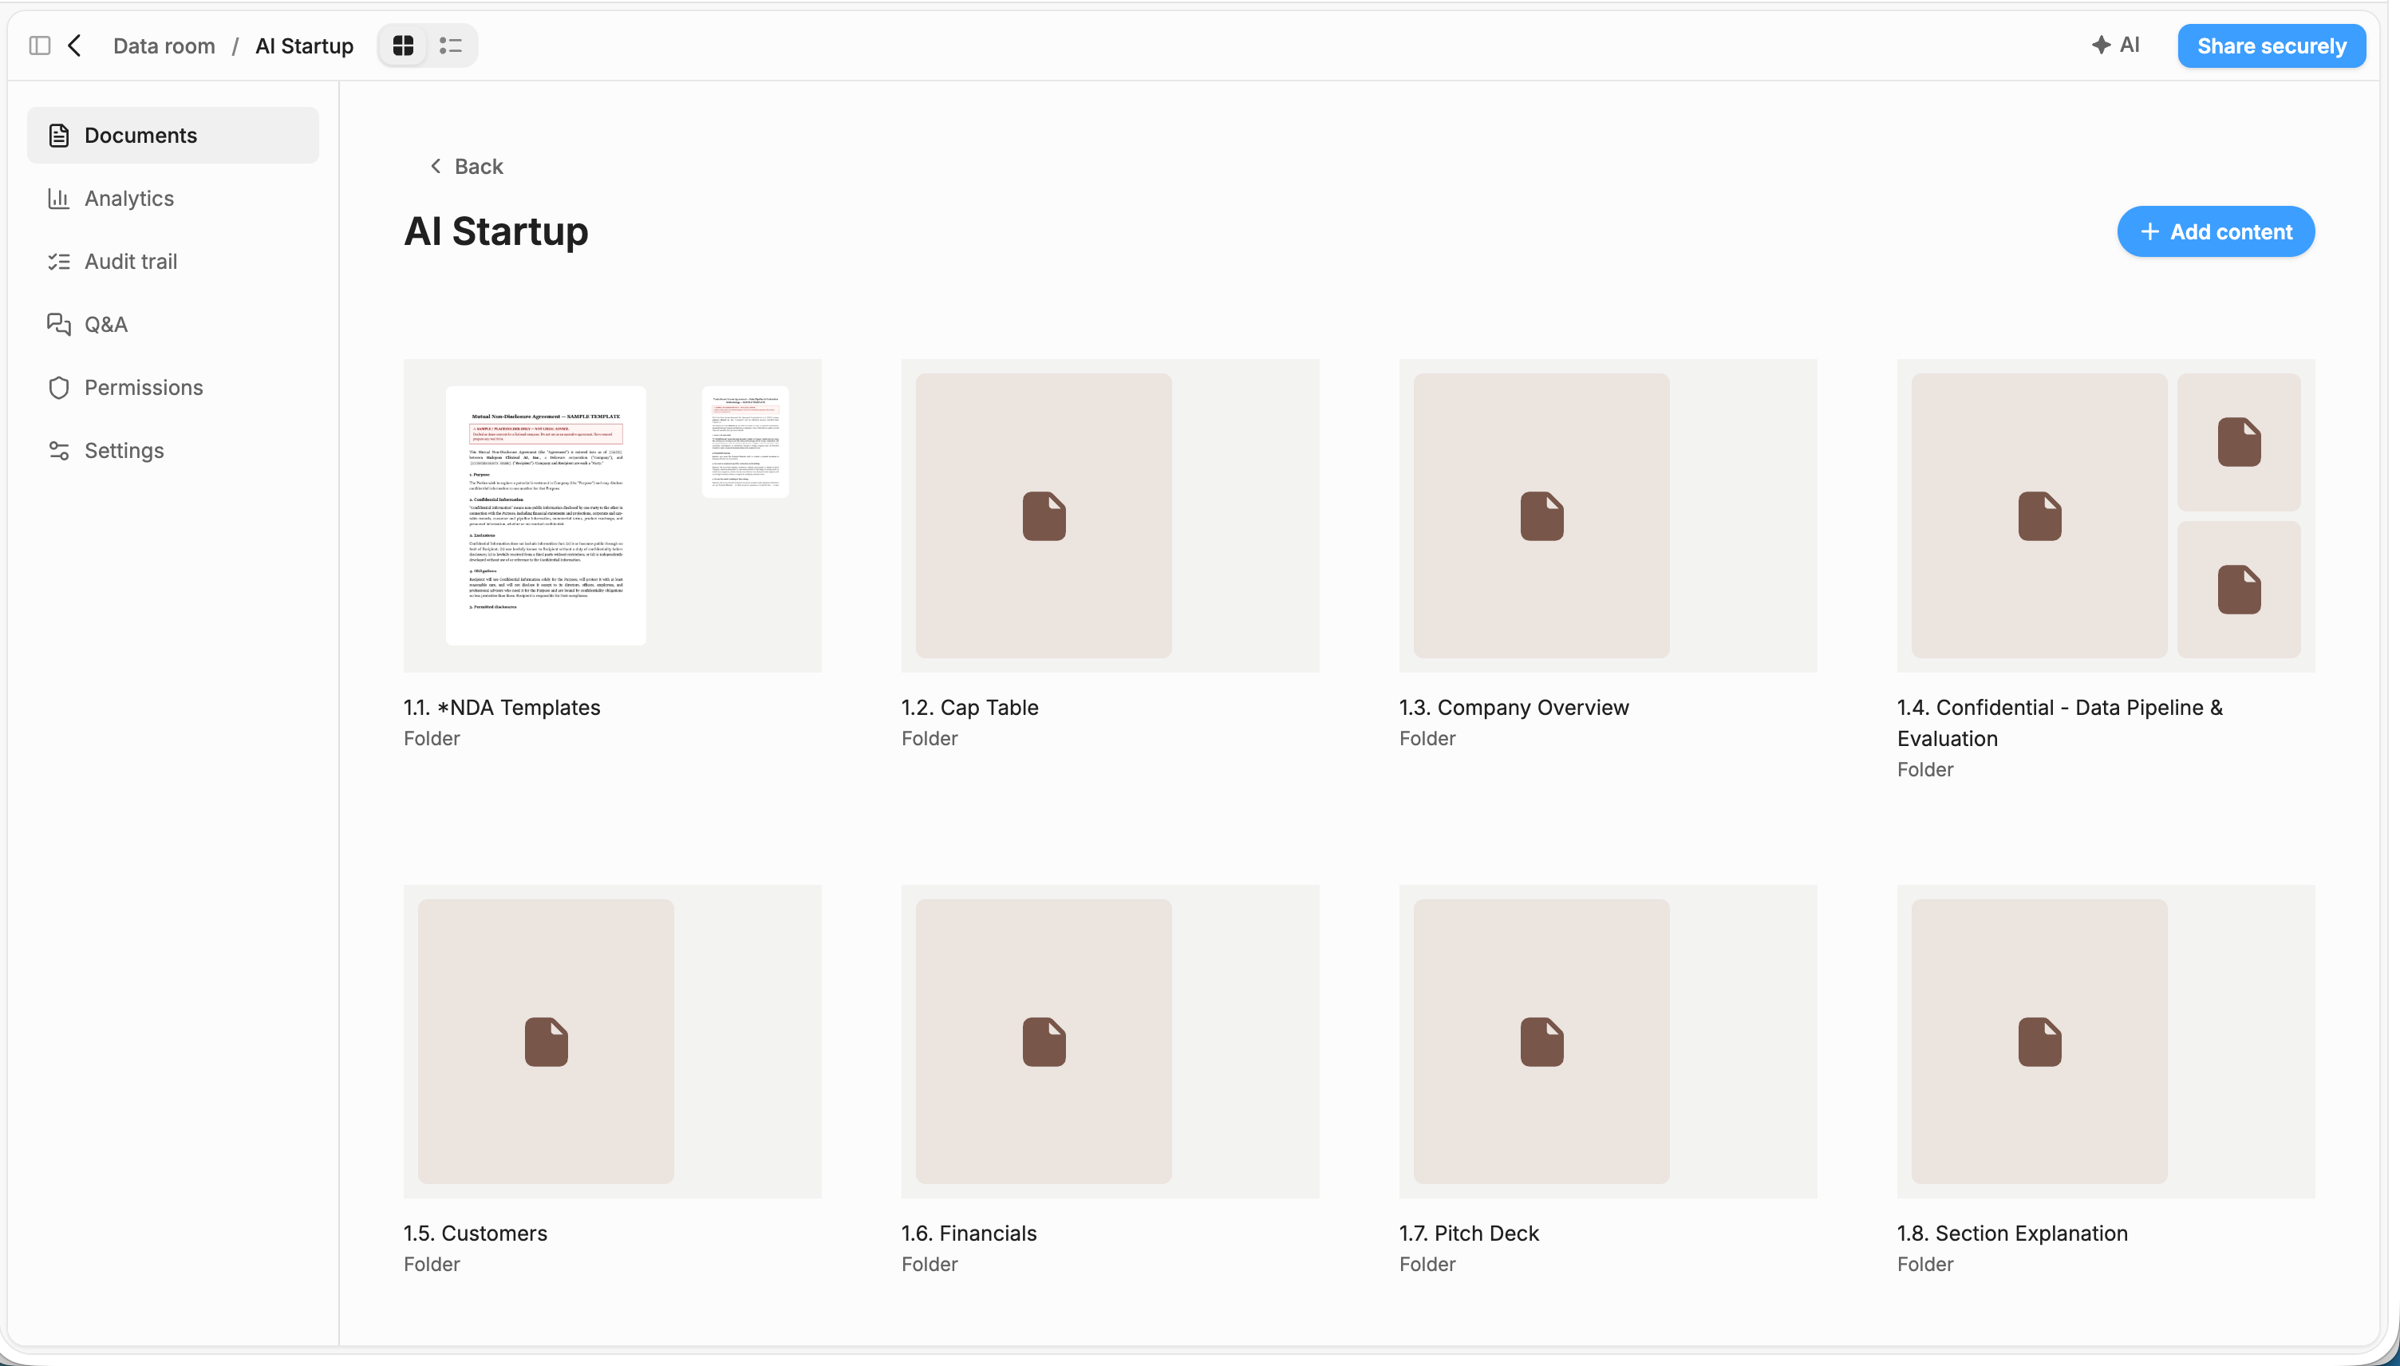Click the Q&A chat bubbles icon
Screen dimensions: 2400x1366
tap(59, 324)
